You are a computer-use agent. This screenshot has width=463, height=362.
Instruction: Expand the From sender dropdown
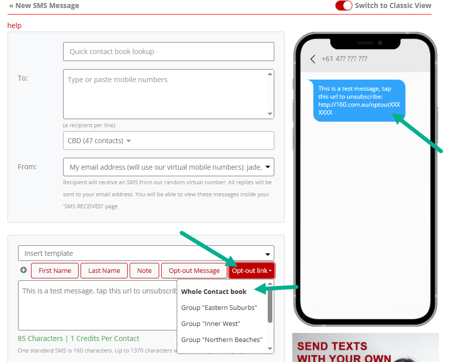click(x=168, y=167)
